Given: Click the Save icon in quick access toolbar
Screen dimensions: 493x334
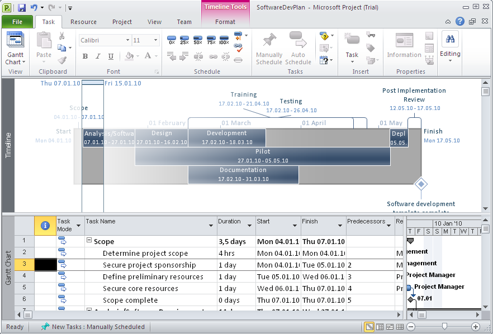Looking at the screenshot, I should coord(21,7).
